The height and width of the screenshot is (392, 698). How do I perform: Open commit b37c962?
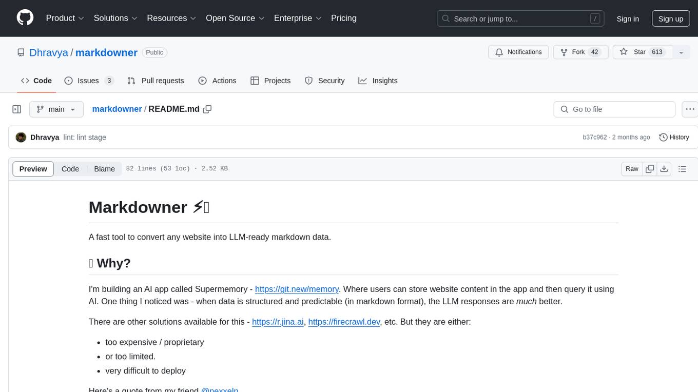point(595,138)
